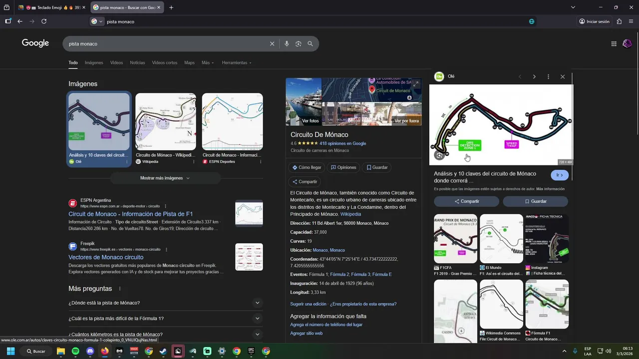639x359 pixels.
Task: Click Guardar in the Circuito De Mónaco panel
Action: tap(377, 168)
